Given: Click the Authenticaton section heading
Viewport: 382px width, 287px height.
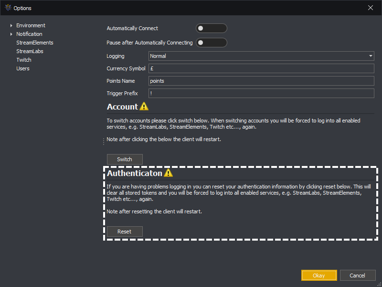Looking at the screenshot, I should point(135,173).
